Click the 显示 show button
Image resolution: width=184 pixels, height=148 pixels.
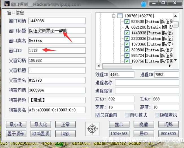pyautogui.click(x=119, y=125)
